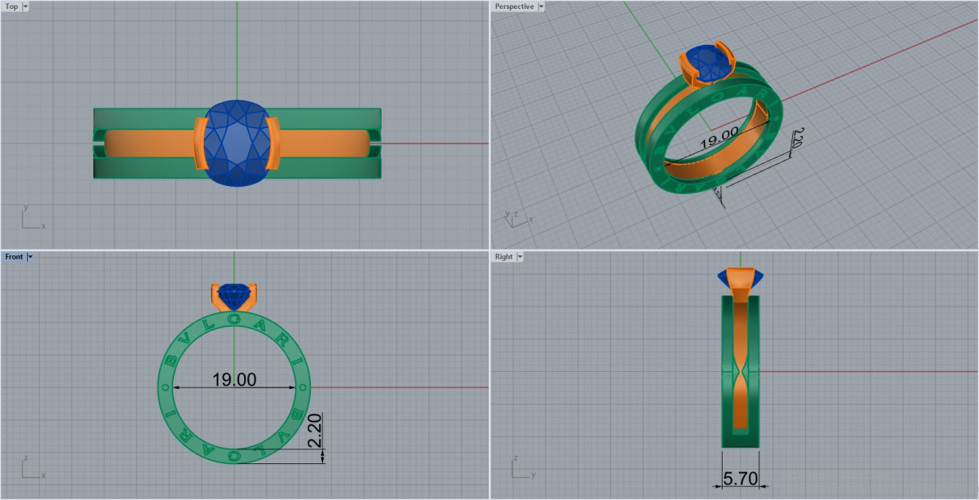Activate the Perspective viewport title label
The image size is (979, 500).
[514, 7]
